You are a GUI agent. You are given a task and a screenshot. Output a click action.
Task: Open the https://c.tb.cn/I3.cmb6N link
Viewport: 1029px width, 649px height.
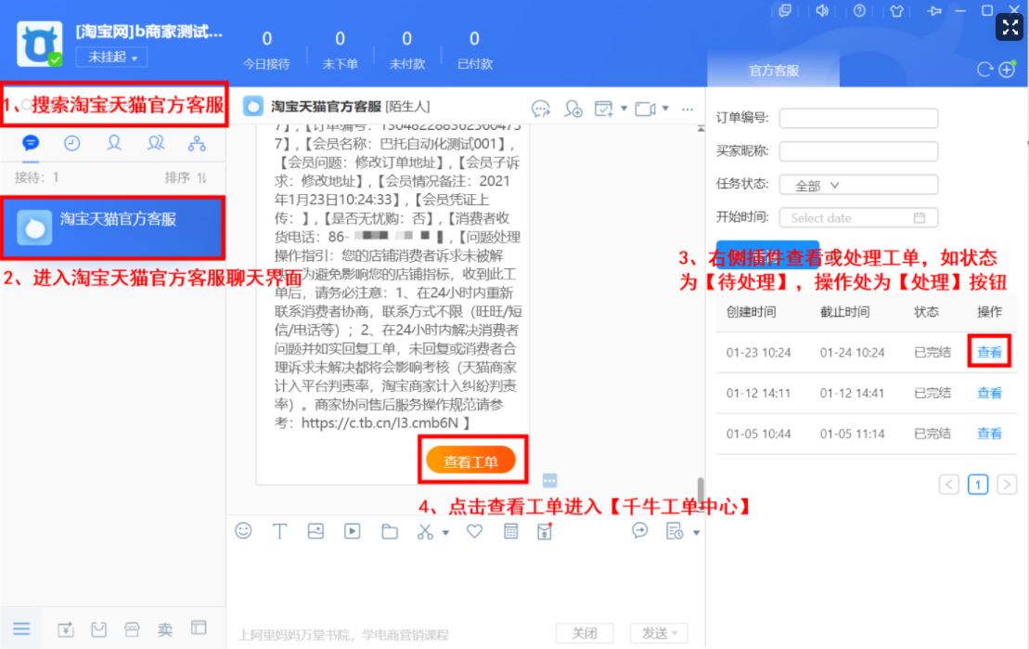click(x=380, y=423)
